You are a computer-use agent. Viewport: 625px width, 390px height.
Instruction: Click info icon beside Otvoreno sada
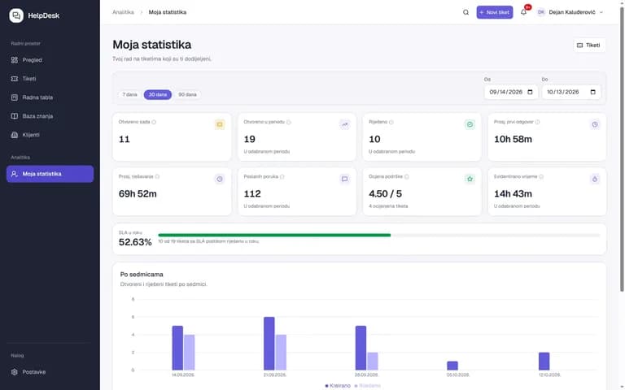click(154, 122)
